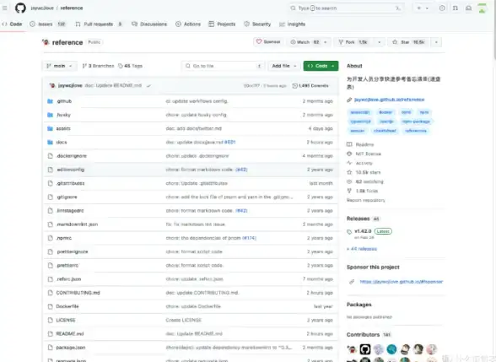Open the .markdownlint.json file
This screenshot has width=496, height=362.
78,224
